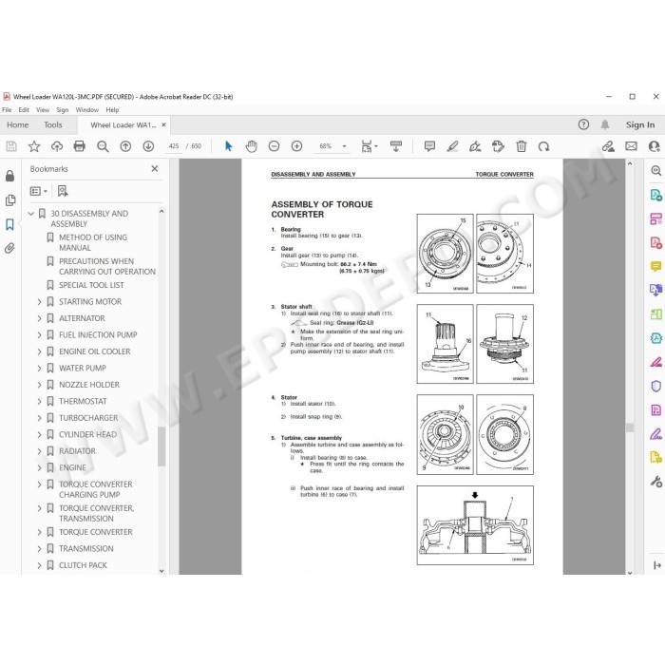This screenshot has width=665, height=665.
Task: Expand the STARTING MOTOR bookmark
Action: point(40,301)
